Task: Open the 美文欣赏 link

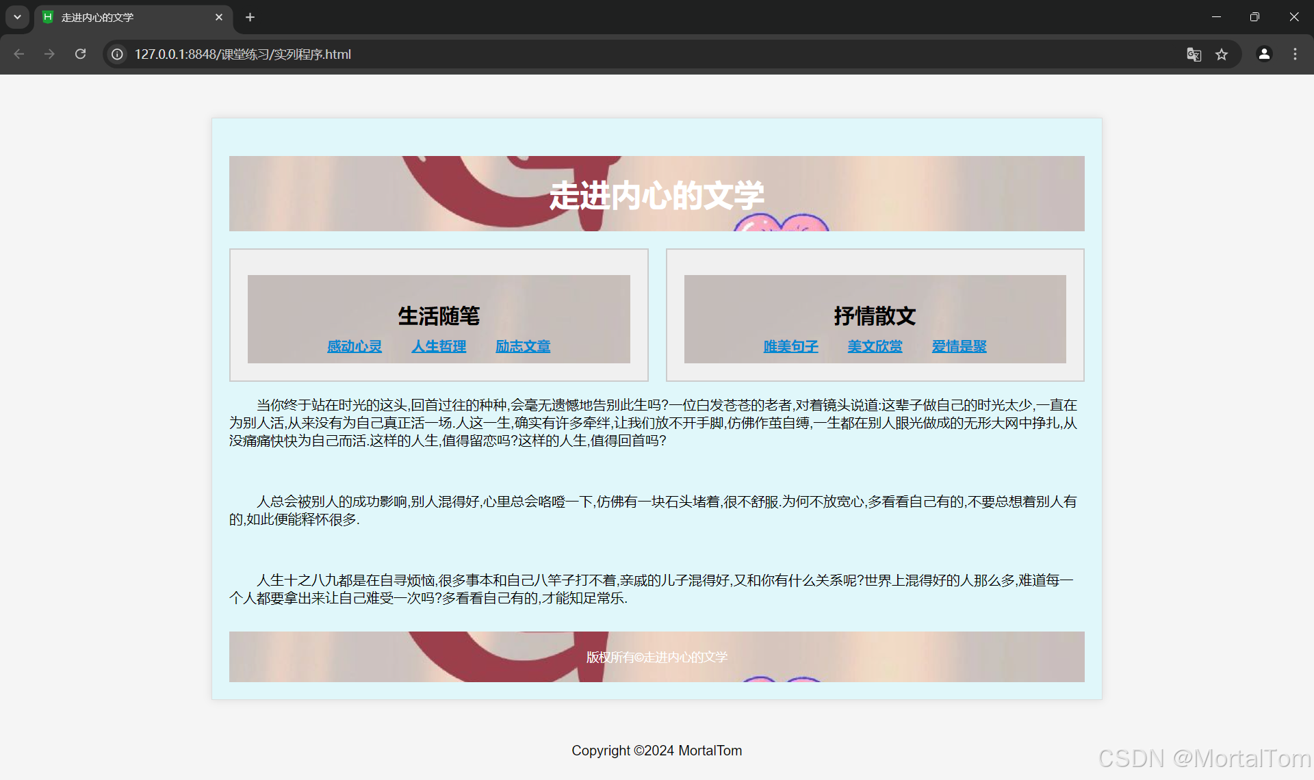Action: coord(875,346)
